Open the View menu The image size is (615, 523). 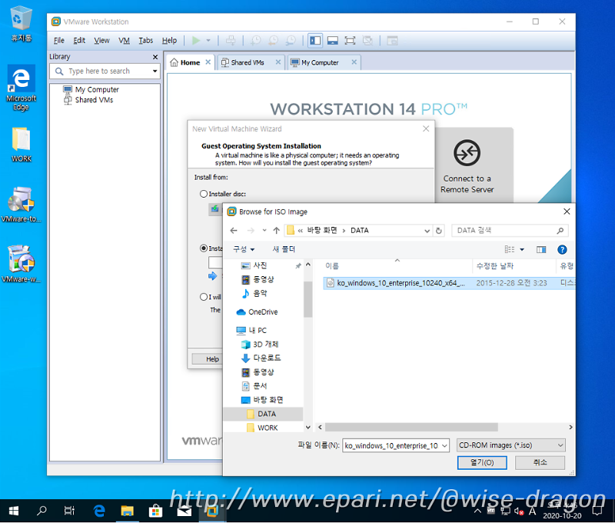click(101, 41)
